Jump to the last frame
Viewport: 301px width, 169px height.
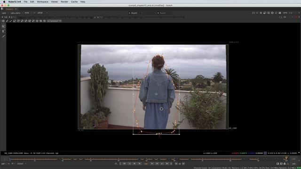(167, 164)
